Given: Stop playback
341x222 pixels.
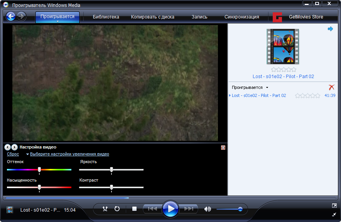Looking at the screenshot, I should 134,209.
